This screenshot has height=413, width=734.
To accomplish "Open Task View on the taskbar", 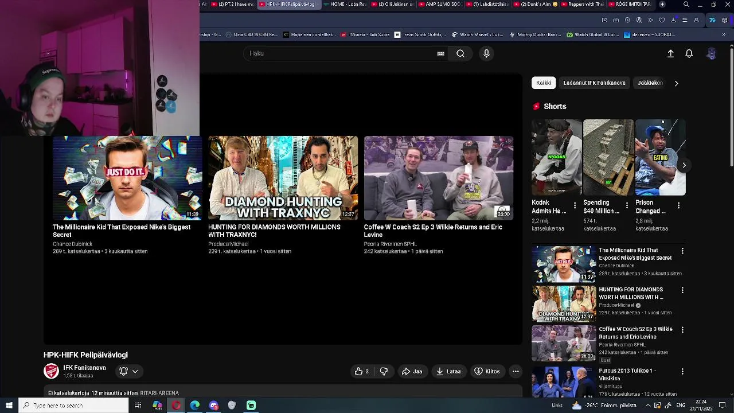I will pos(138,406).
